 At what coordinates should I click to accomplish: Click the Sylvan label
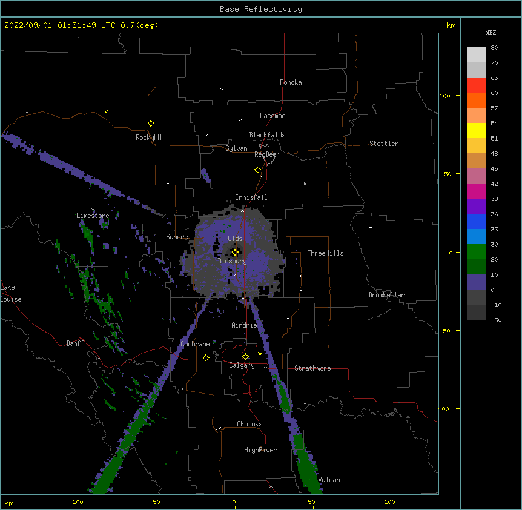point(236,148)
